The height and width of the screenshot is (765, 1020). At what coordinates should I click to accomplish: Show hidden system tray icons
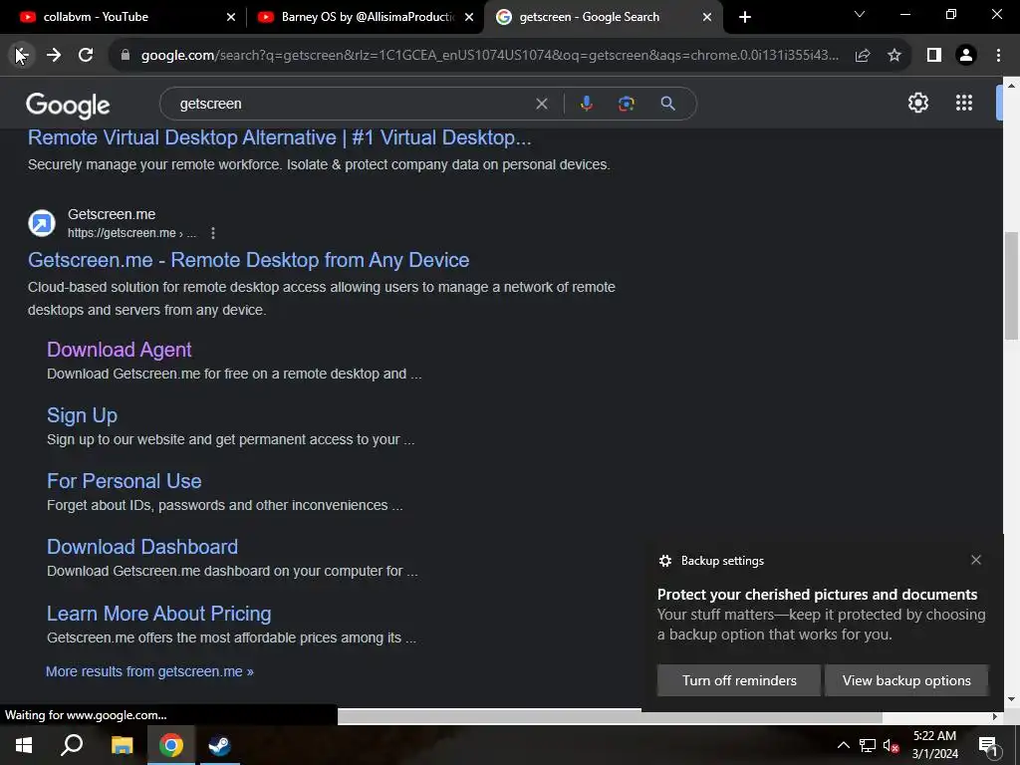843,745
